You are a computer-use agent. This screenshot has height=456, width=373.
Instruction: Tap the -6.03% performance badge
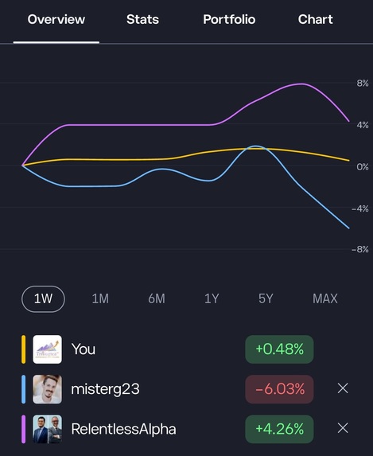pyautogui.click(x=279, y=389)
